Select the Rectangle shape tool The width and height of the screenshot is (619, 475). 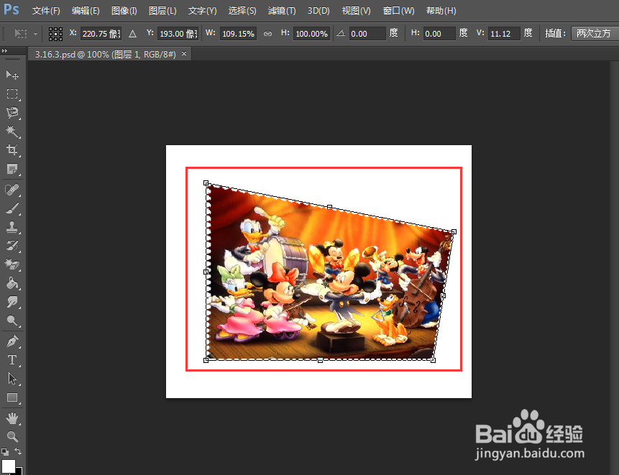[x=12, y=397]
